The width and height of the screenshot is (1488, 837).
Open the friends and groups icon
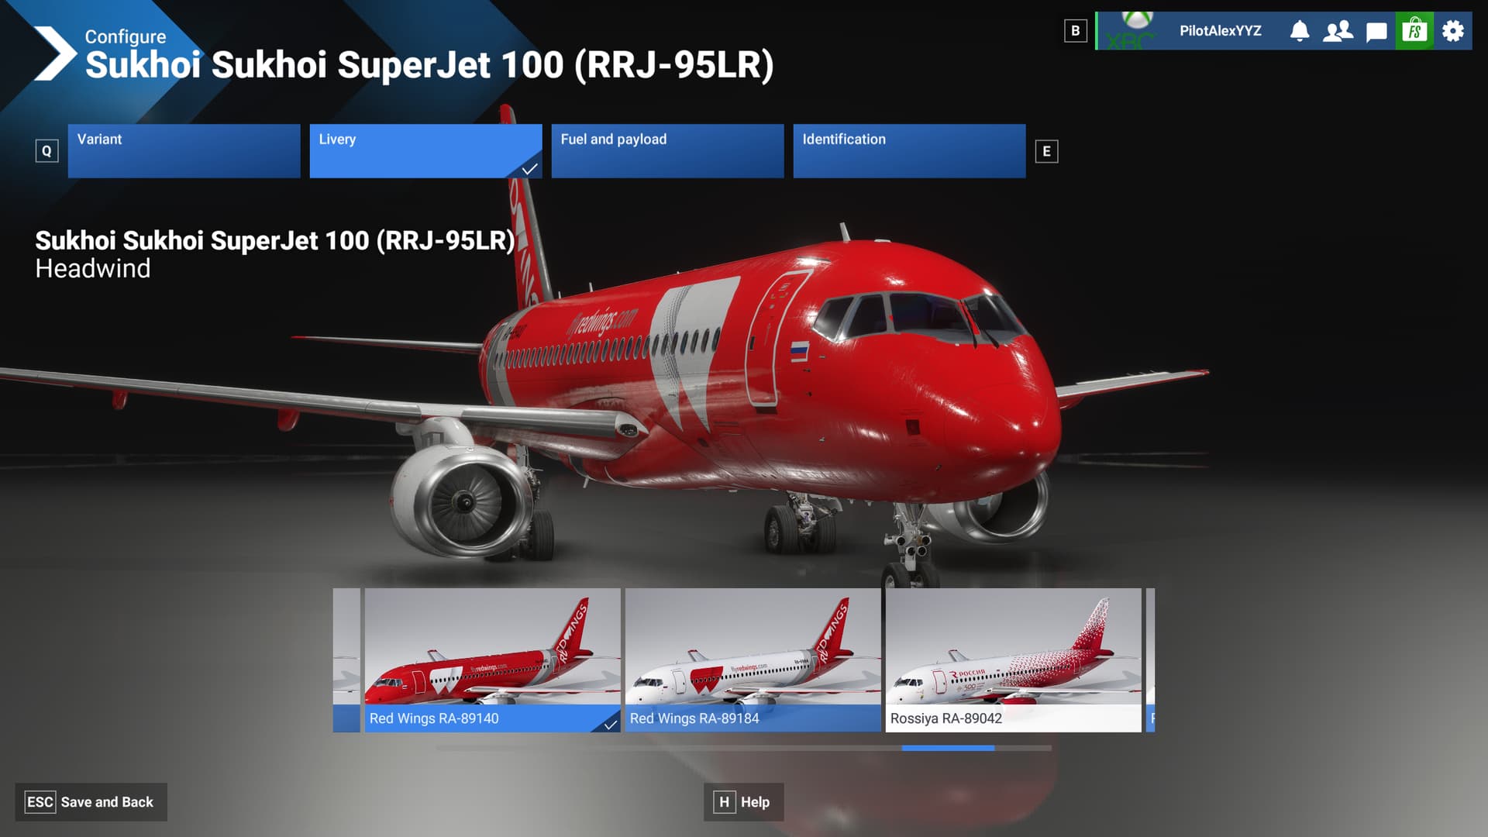pos(1338,31)
